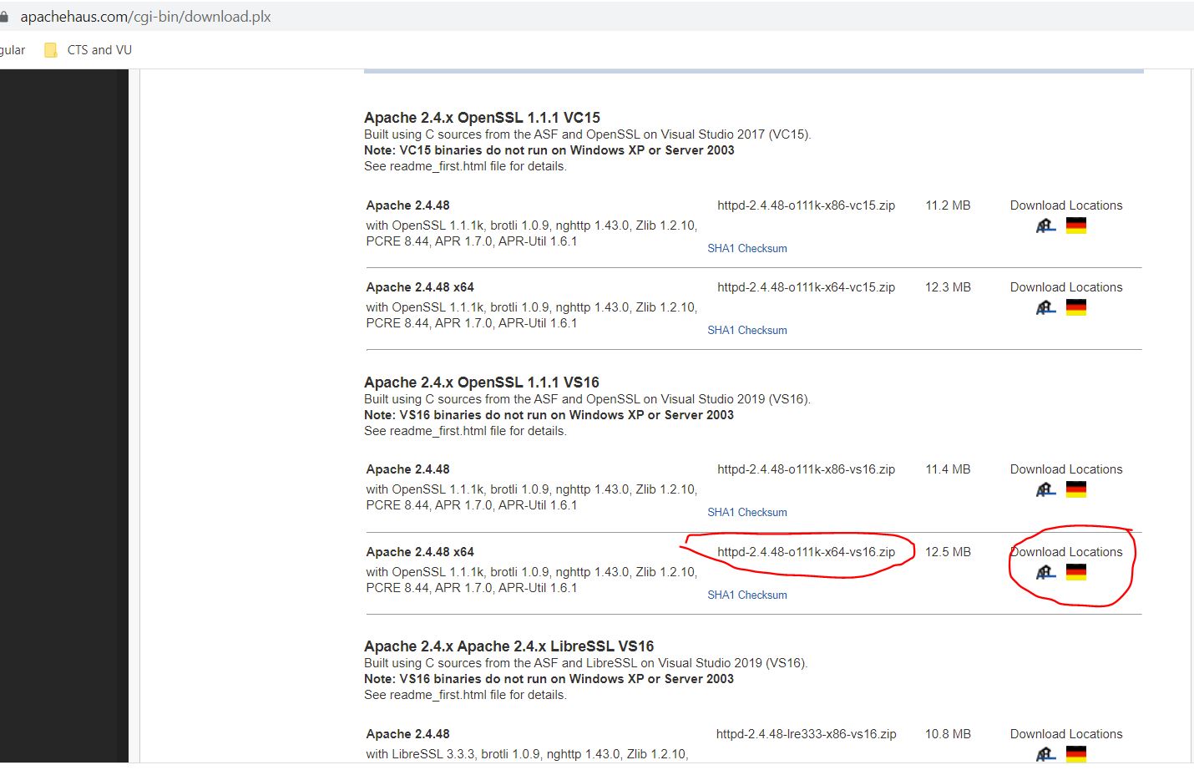The width and height of the screenshot is (1194, 770).
Task: View SHA1 Checksum for httpd-2.4.48-o111k-x86-vs16.zip
Action: tap(746, 512)
